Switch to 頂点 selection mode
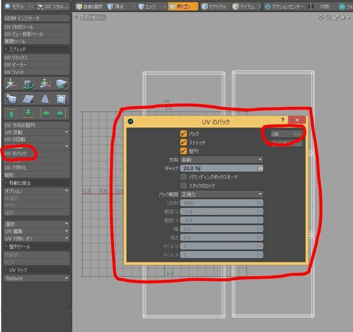The image size is (353, 332). pos(121,7)
